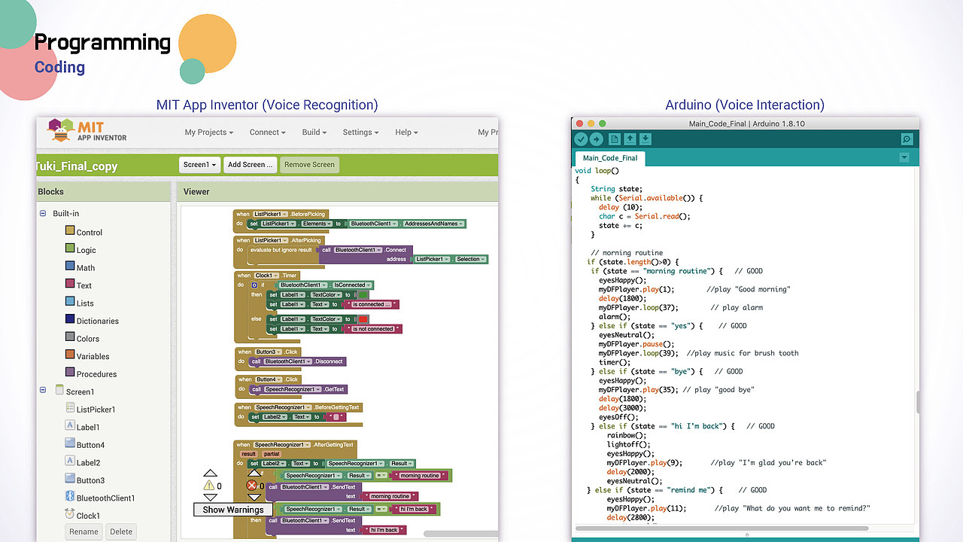
Task: Click the Arduino Upload arrow button
Action: (x=596, y=139)
